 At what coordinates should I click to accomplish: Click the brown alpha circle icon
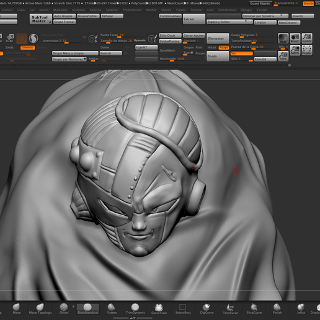(22, 38)
